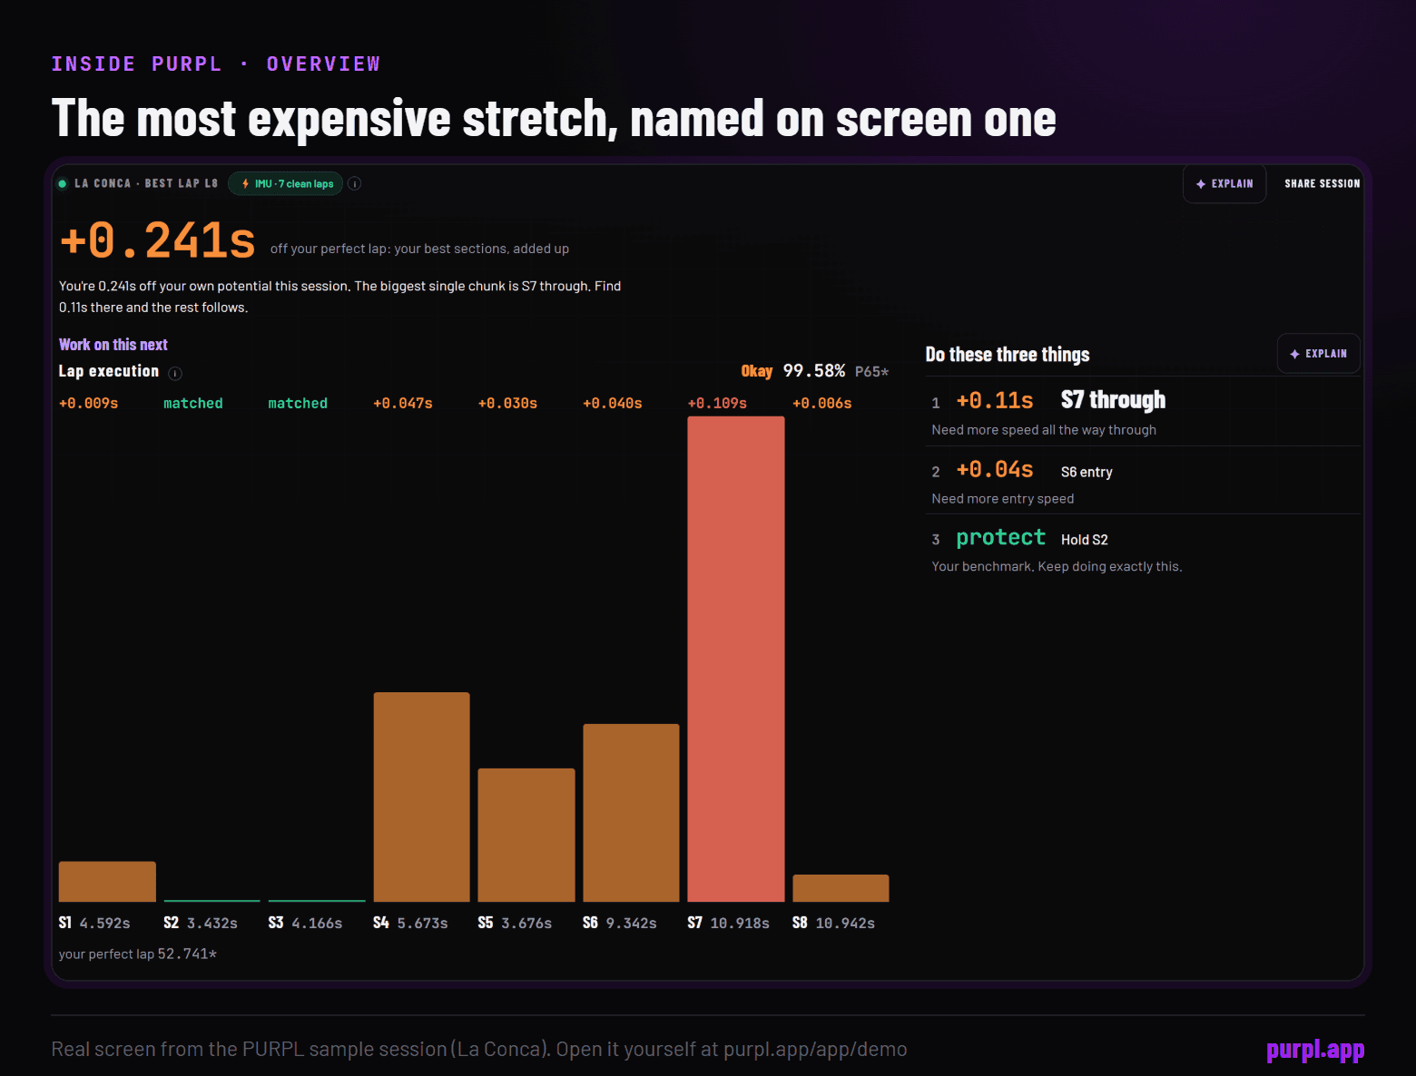The width and height of the screenshot is (1416, 1076).
Task: Select the small S8 bar
Action: coord(841,888)
